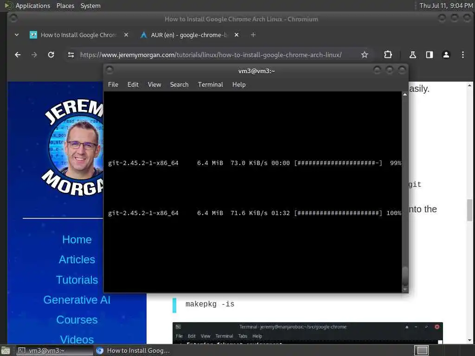Open Chrome Labs flask icon
This screenshot has height=356, width=475.
pyautogui.click(x=412, y=55)
